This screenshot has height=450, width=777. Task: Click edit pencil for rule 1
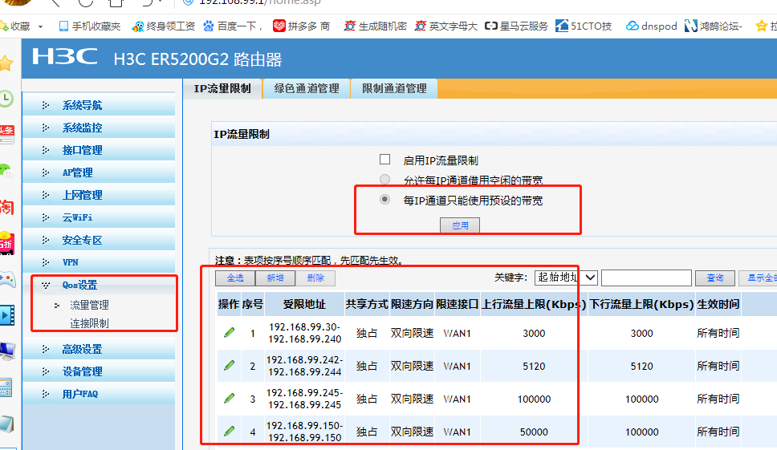[229, 333]
